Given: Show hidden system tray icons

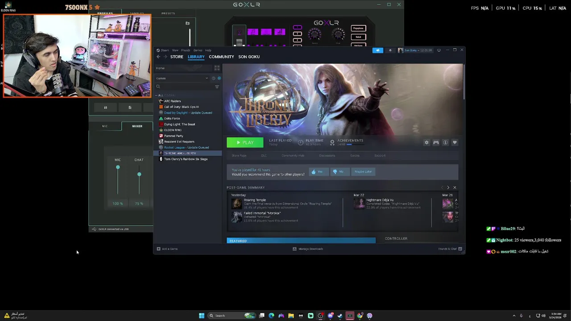Looking at the screenshot, I should coord(514,316).
